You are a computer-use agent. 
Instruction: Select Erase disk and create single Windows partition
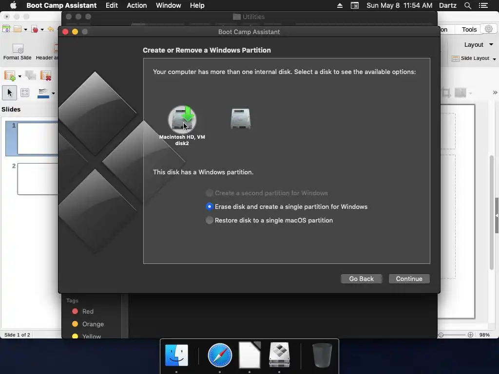click(287, 206)
